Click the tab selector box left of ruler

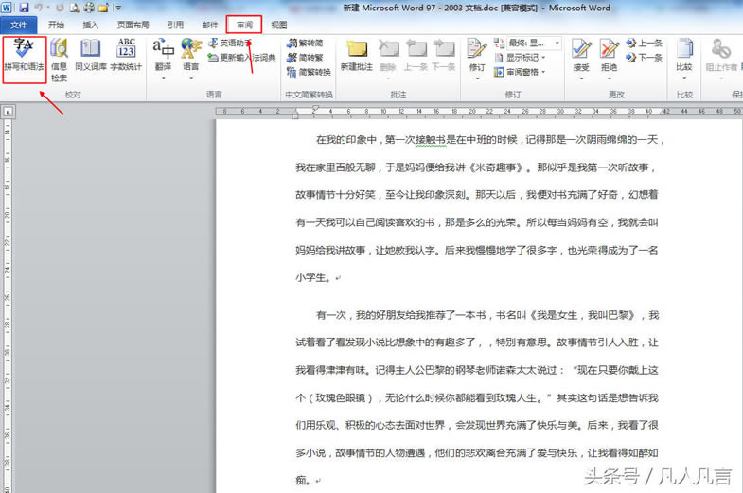(x=9, y=113)
